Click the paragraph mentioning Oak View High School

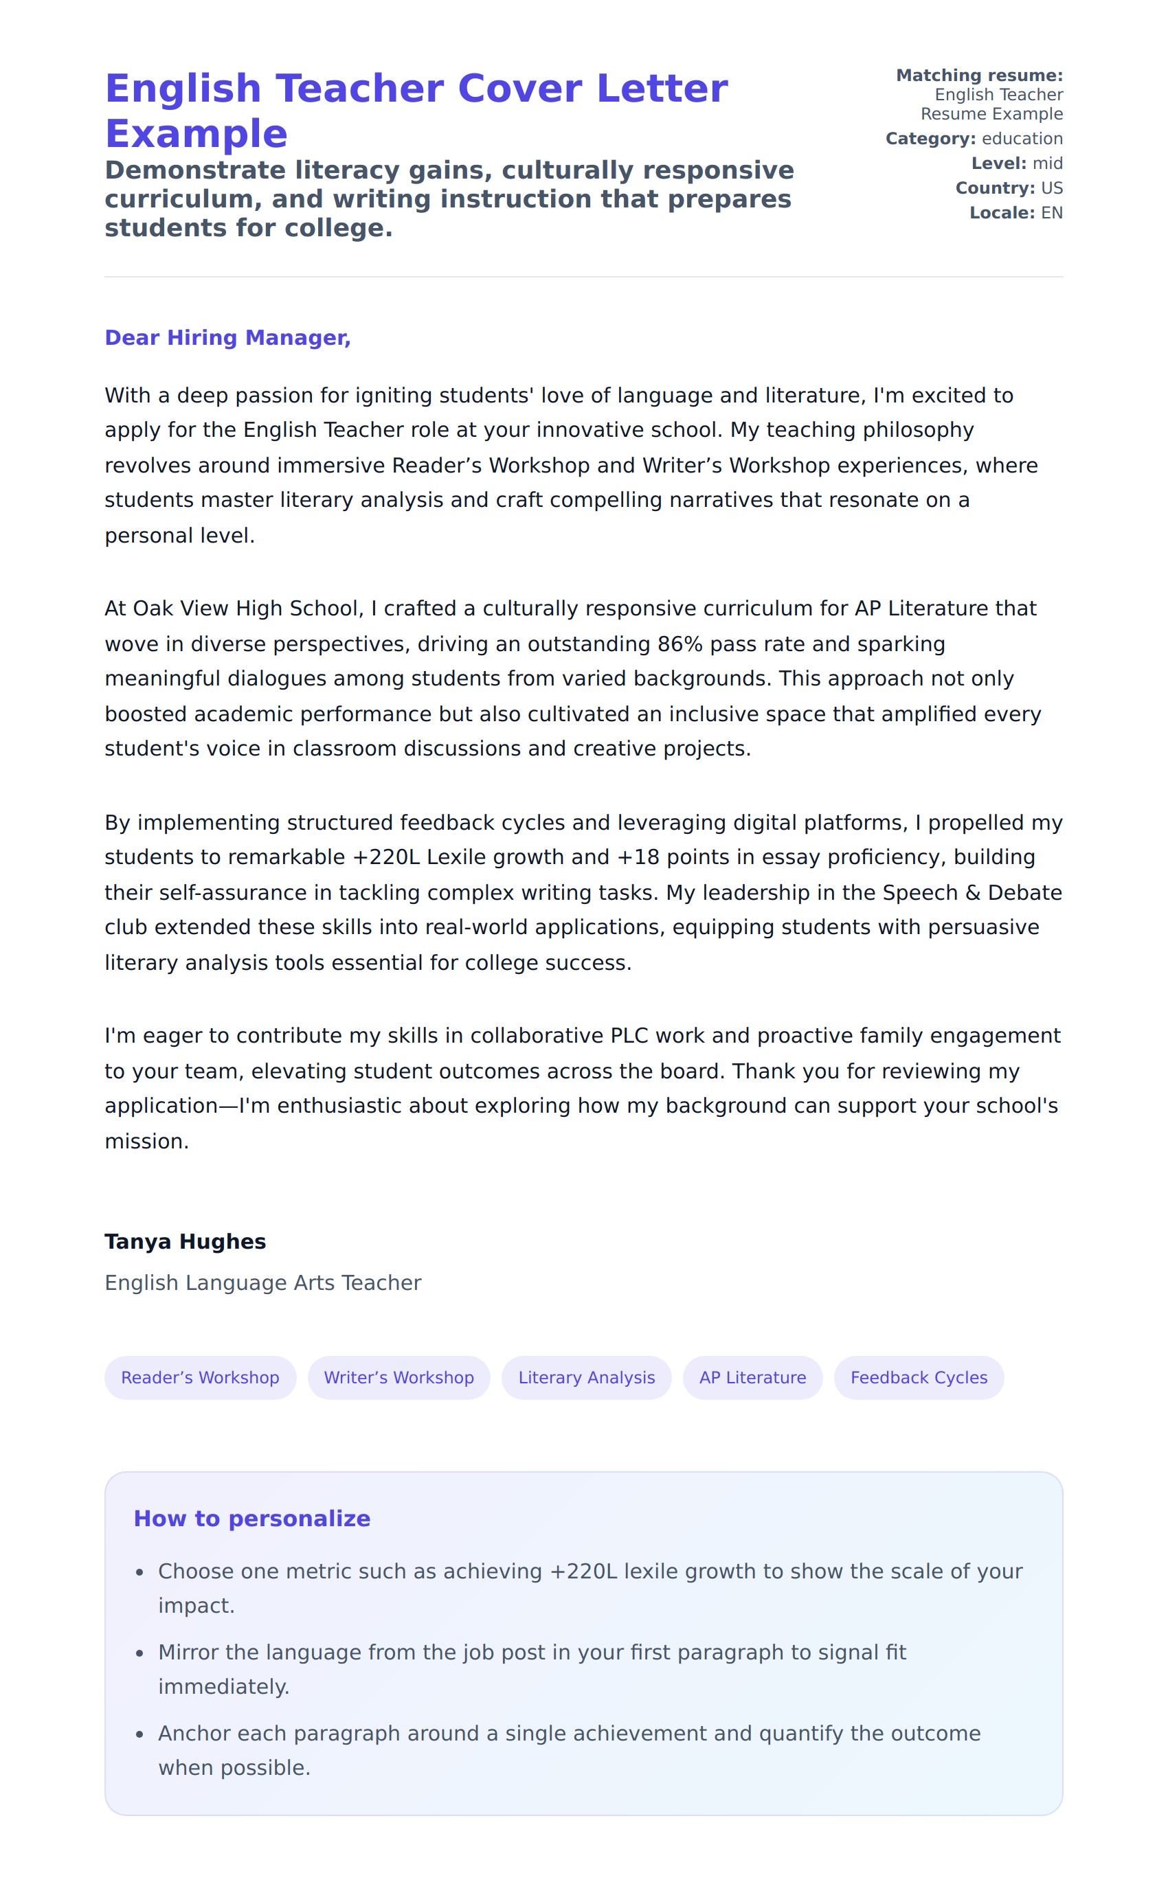click(x=572, y=678)
